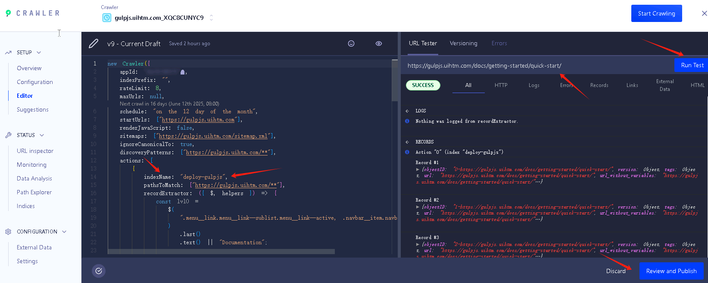708x283 pixels.
Task: Select the Records results tab
Action: 599,85
